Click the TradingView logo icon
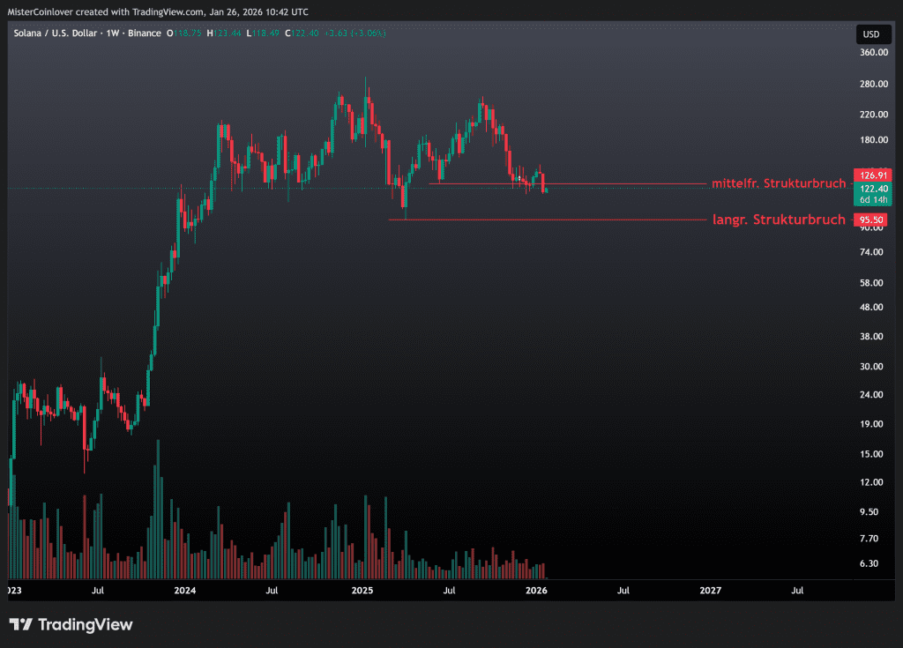The height and width of the screenshot is (648, 903). click(x=21, y=625)
